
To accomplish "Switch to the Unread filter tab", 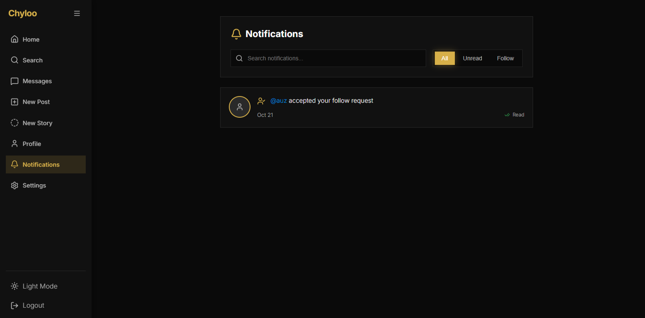I will click(472, 58).
